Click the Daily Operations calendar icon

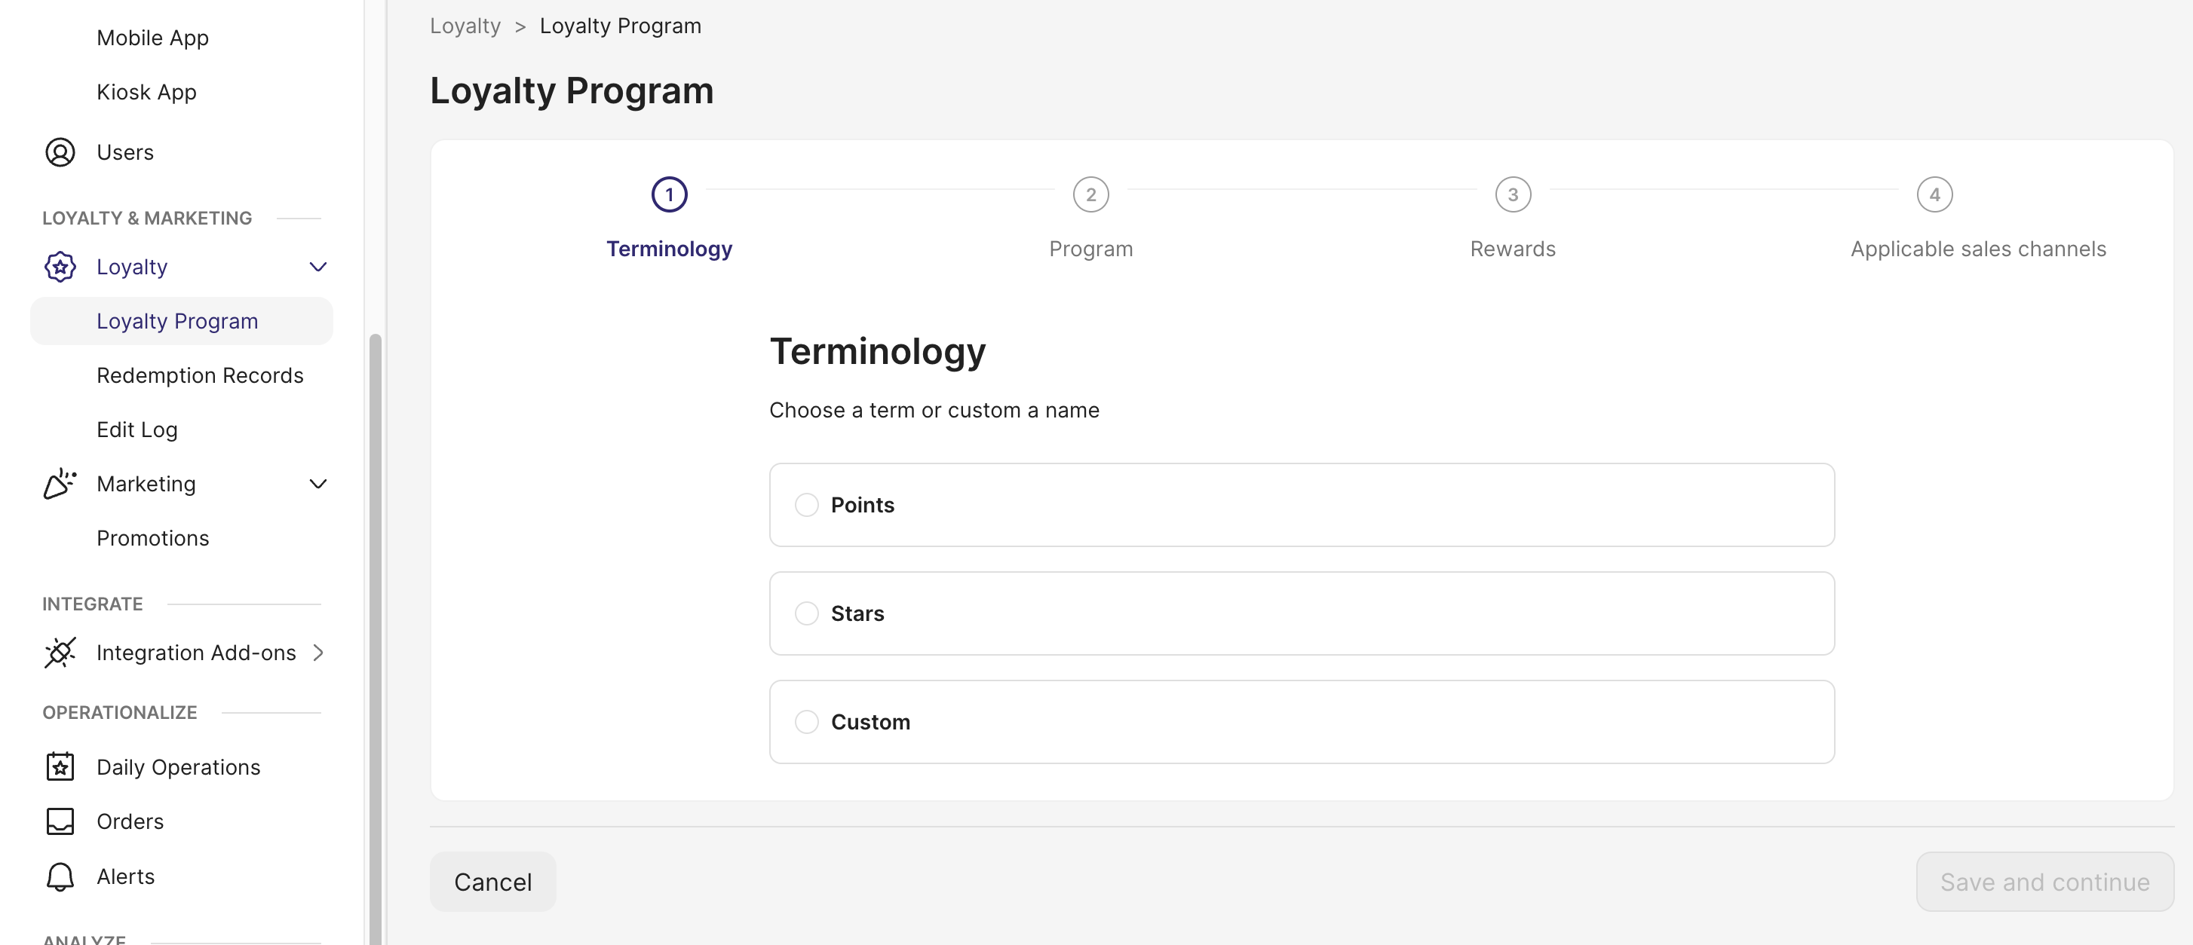(60, 766)
